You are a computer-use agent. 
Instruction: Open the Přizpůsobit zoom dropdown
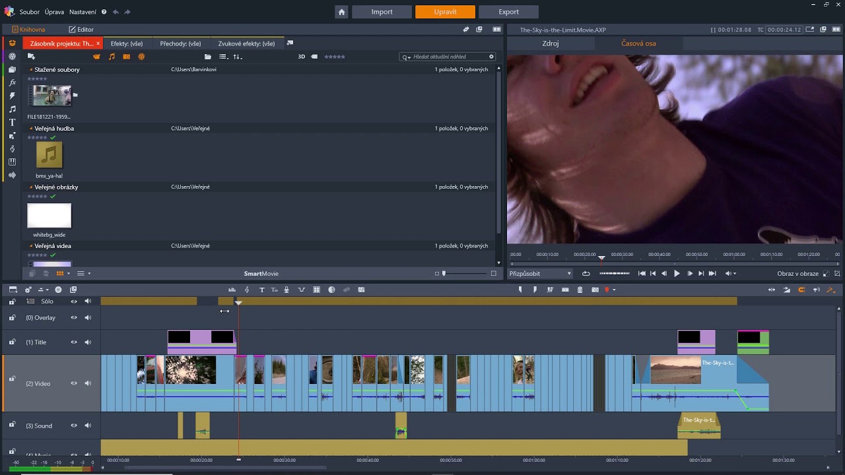click(540, 273)
